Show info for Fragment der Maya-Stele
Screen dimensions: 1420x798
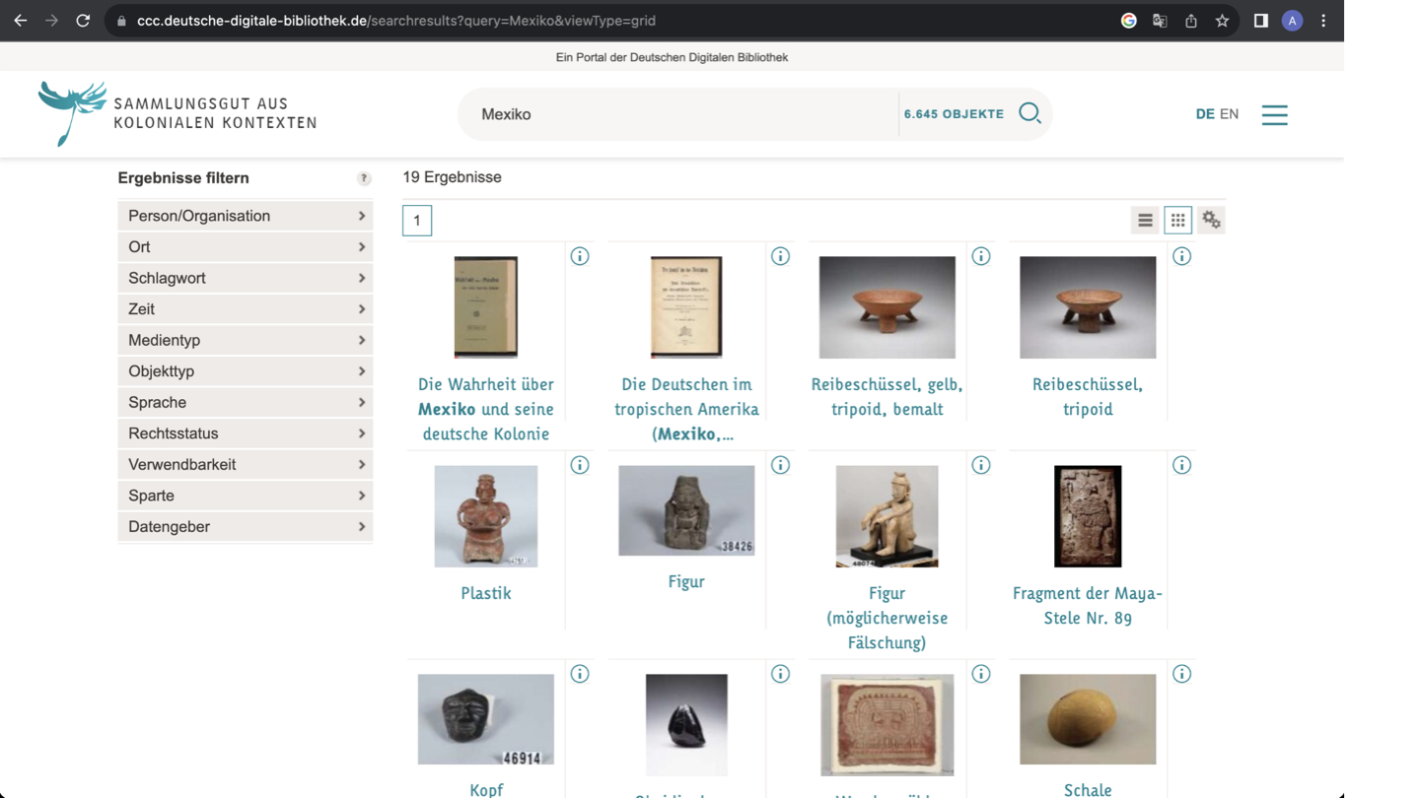(1181, 465)
